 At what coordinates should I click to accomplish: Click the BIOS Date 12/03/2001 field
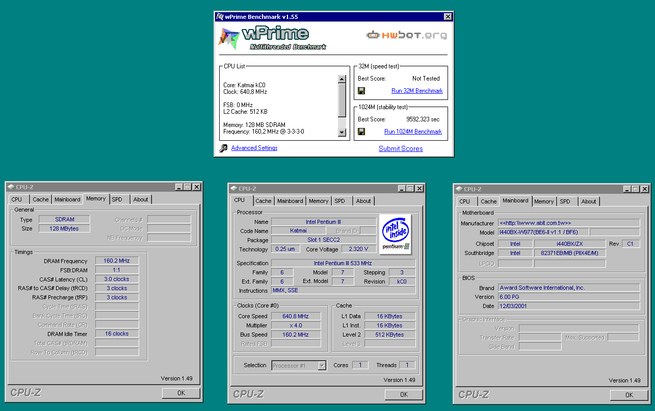coord(569,306)
